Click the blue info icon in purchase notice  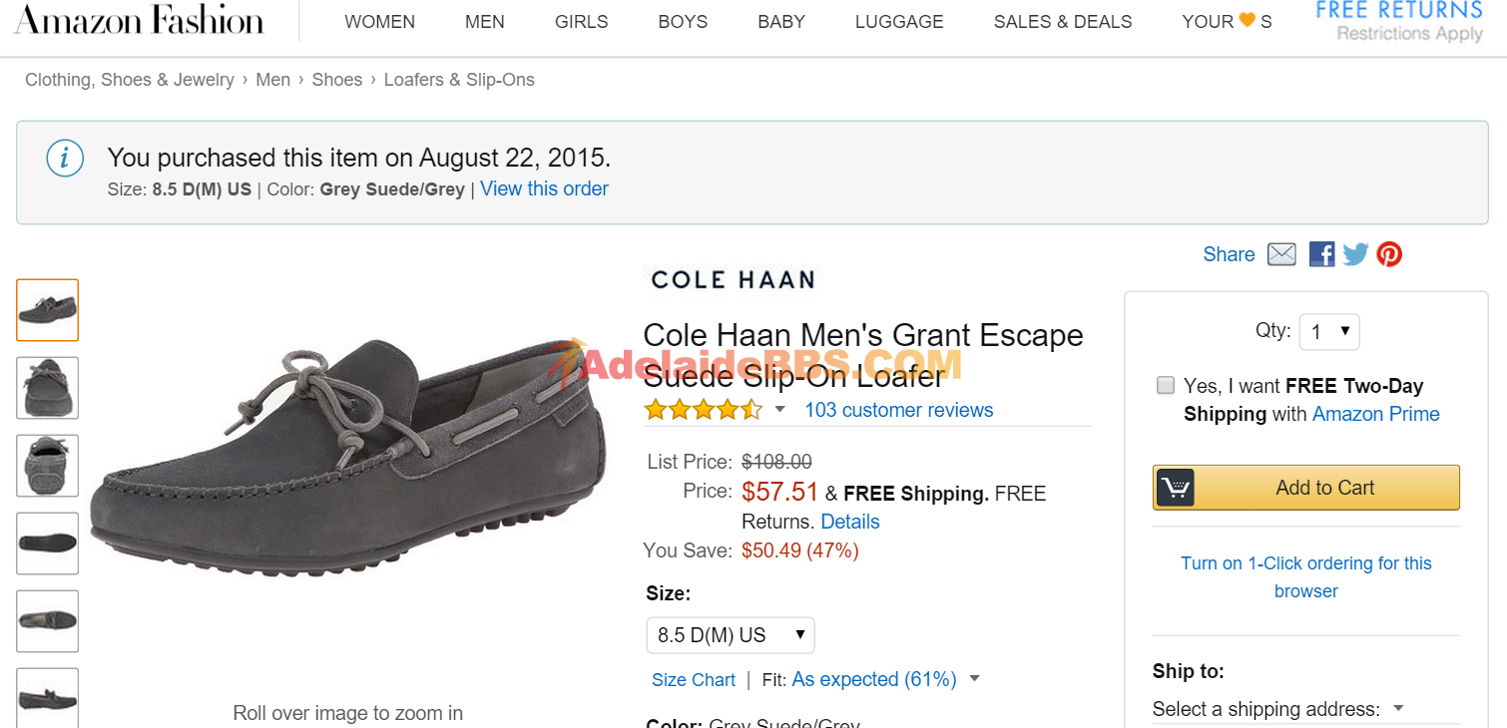coord(65,159)
